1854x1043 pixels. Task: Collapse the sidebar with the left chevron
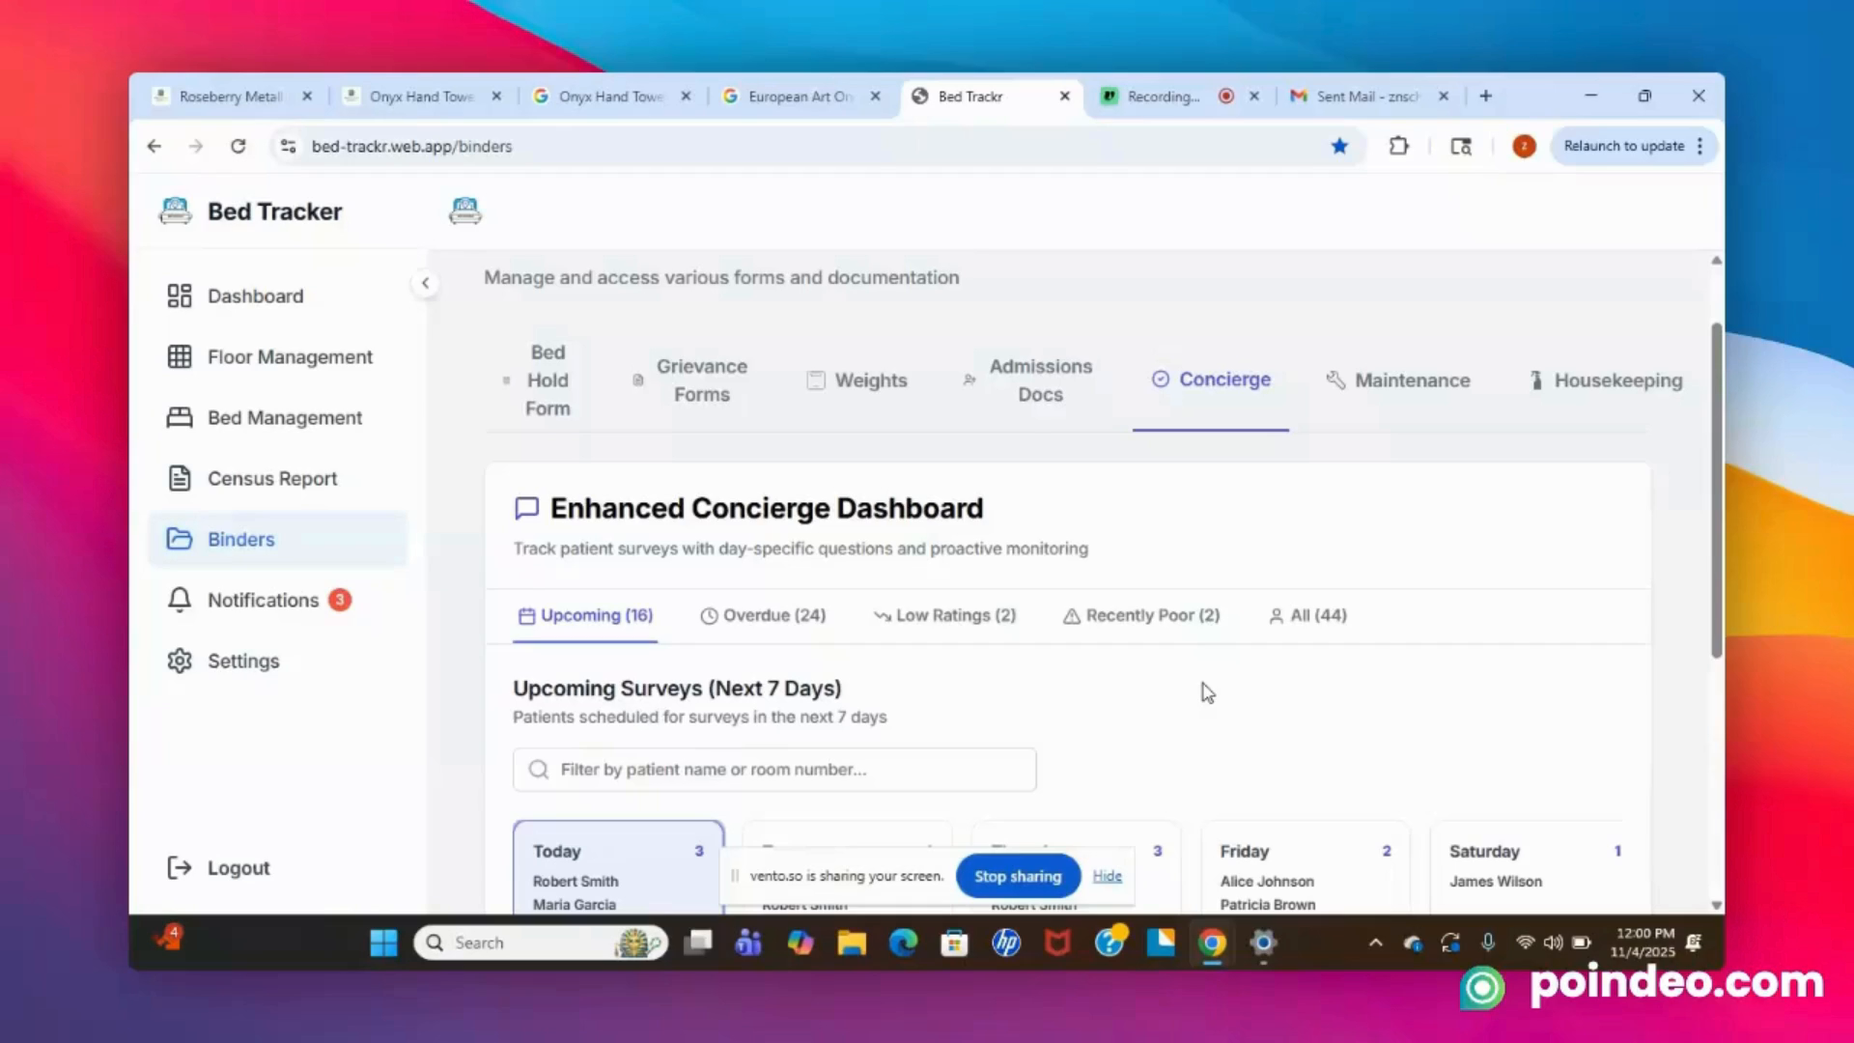coord(425,283)
